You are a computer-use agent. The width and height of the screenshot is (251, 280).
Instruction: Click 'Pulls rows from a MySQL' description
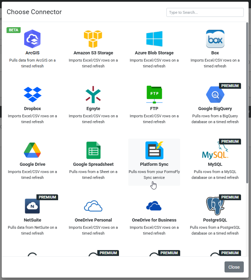[x=215, y=174]
